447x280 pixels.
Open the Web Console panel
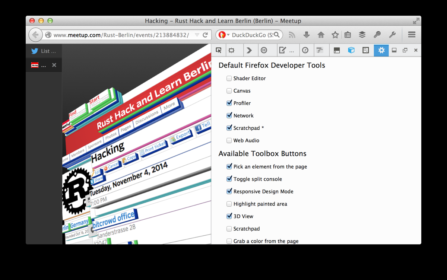249,50
